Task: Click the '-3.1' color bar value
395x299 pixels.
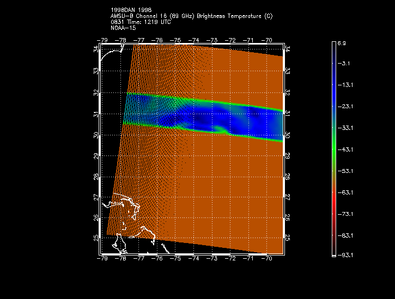Action: pyautogui.click(x=344, y=63)
